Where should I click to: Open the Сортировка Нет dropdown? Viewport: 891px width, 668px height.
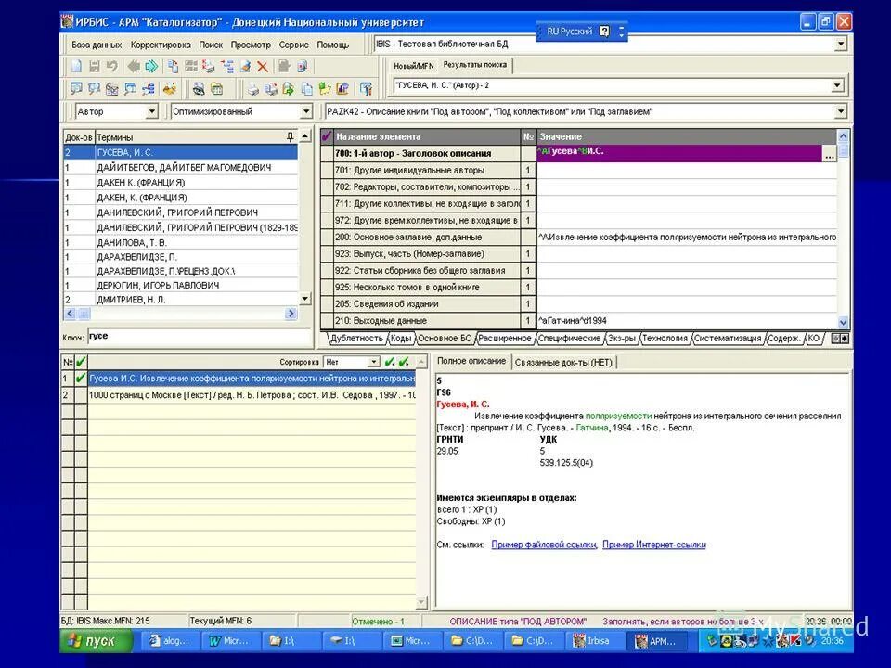(373, 362)
